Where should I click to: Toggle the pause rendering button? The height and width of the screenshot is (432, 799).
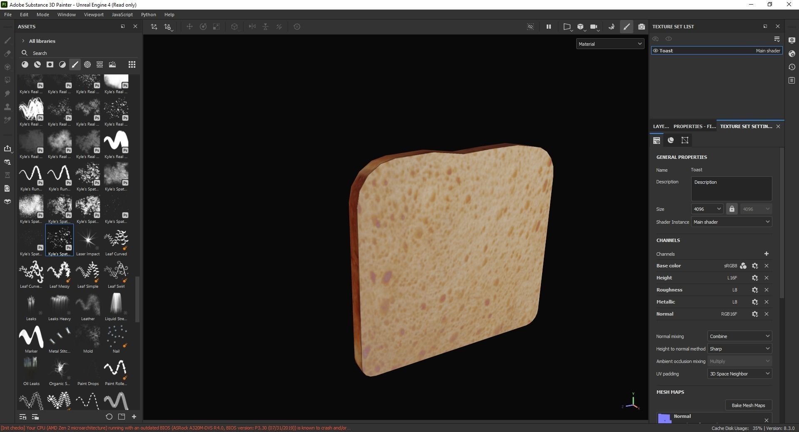(x=549, y=26)
